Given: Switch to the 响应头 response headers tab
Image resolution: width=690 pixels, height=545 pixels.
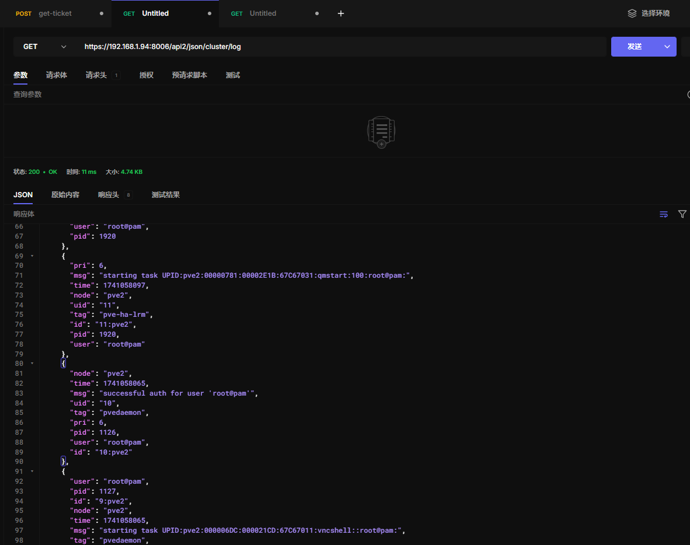Looking at the screenshot, I should coord(109,195).
